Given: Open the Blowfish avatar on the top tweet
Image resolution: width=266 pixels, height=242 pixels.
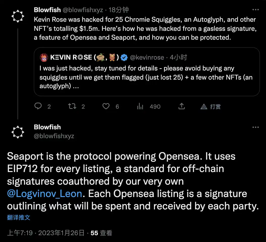Looking at the screenshot, I should tap(18, 16).
